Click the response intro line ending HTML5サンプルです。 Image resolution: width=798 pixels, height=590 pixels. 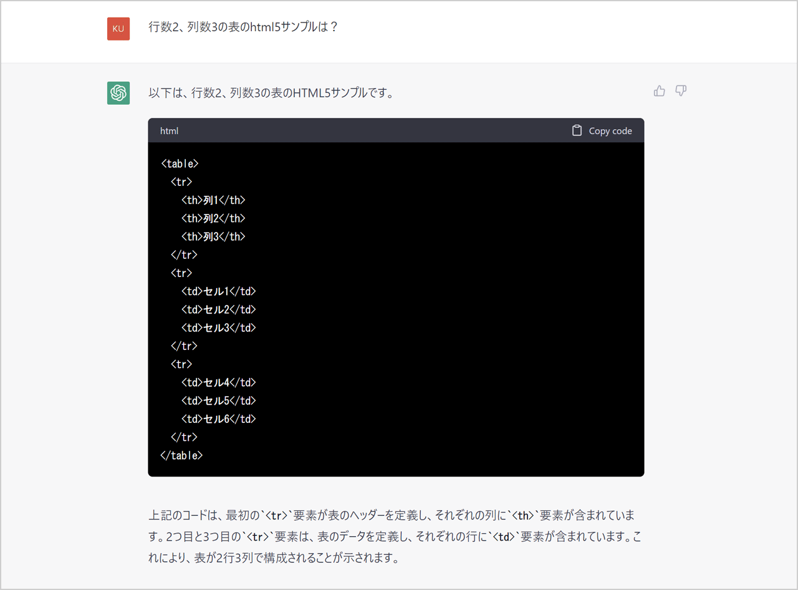(271, 93)
